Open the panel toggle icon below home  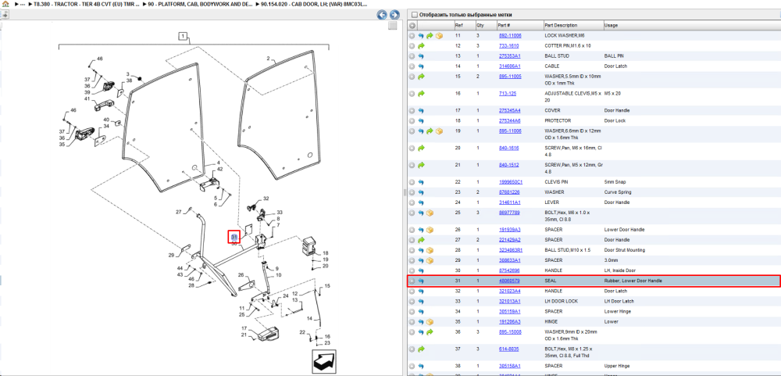[x=5, y=14]
